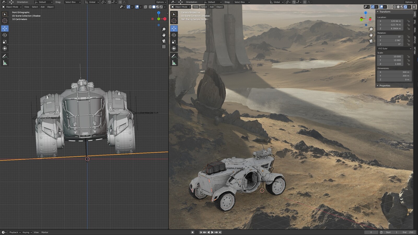Open shading options dropdown in camera viewport
418x235 pixels.
(x=409, y=7)
